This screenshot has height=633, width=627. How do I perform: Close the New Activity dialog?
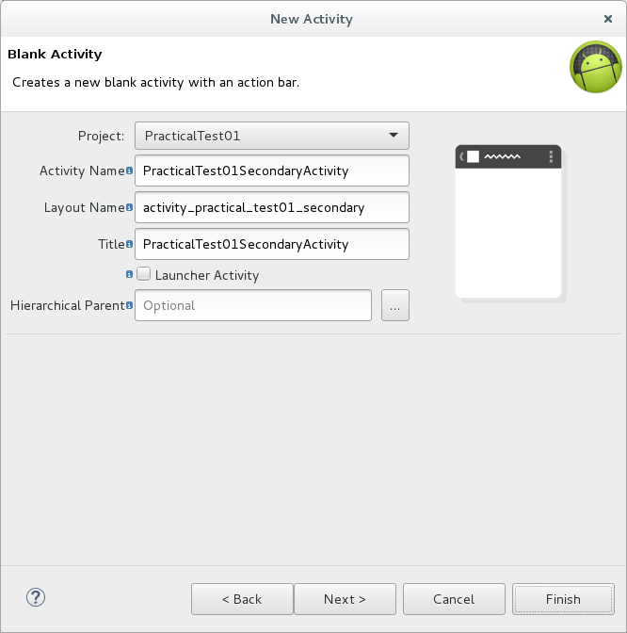608,19
